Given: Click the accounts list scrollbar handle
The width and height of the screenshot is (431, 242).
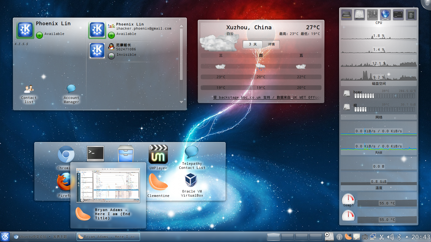Looking at the screenshot, I should pyautogui.click(x=181, y=54).
